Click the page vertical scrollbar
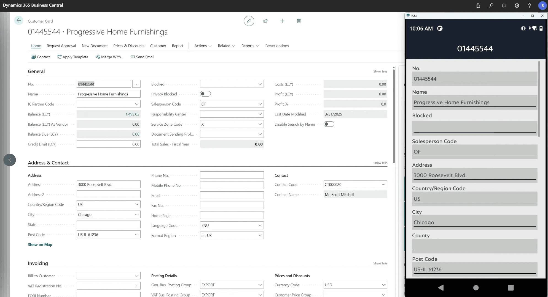Viewport: 548px width, 297px height. click(x=394, y=116)
